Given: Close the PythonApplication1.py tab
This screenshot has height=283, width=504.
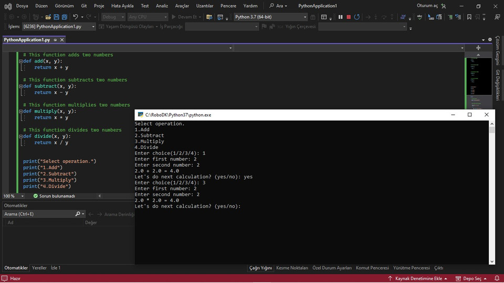Looking at the screenshot, I should point(62,40).
